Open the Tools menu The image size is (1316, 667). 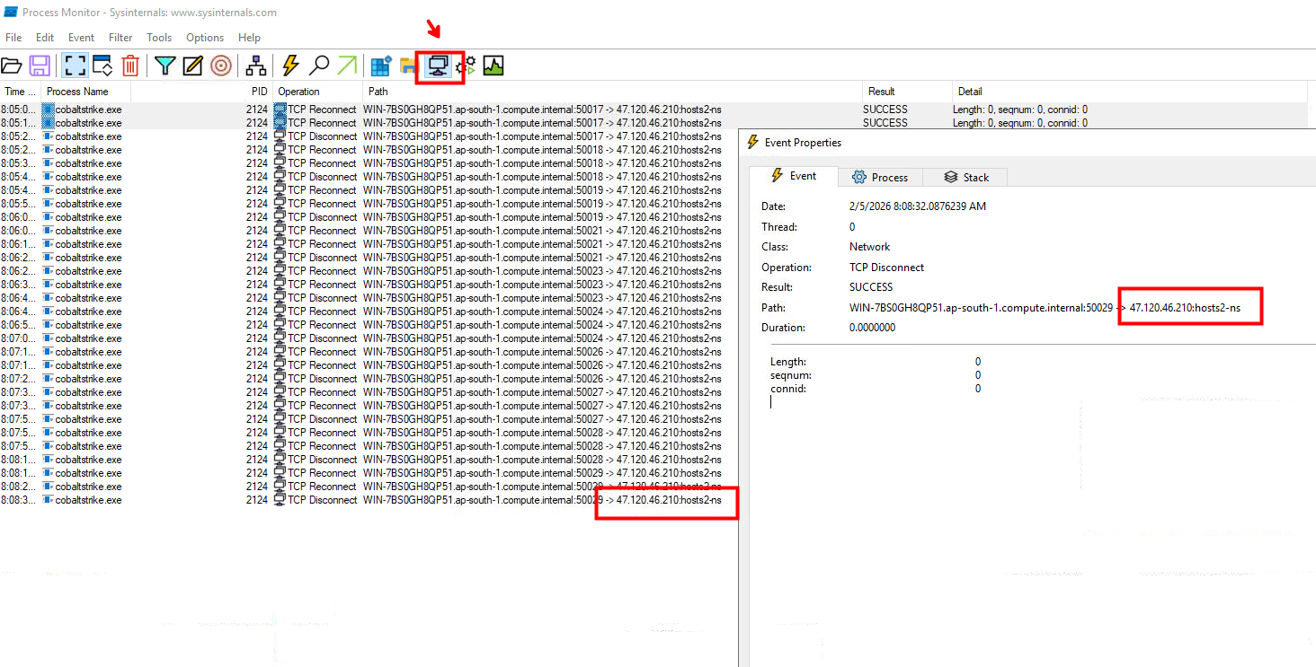(159, 38)
